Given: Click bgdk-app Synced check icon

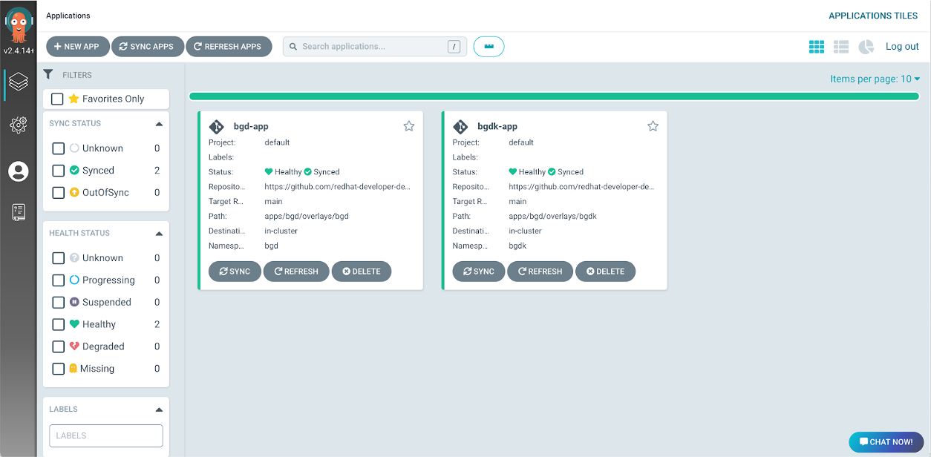Looking at the screenshot, I should tap(552, 171).
